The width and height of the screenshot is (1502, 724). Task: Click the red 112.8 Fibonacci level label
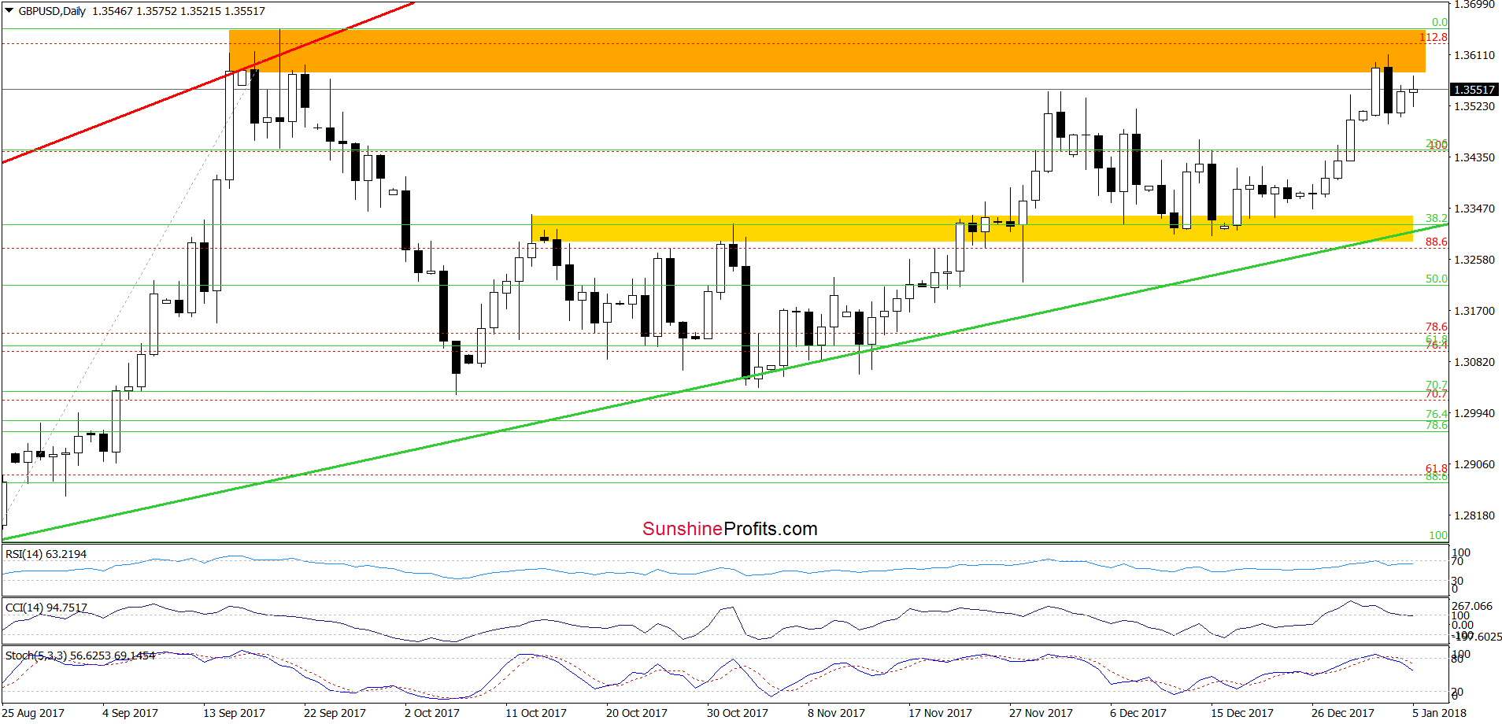pos(1434,37)
